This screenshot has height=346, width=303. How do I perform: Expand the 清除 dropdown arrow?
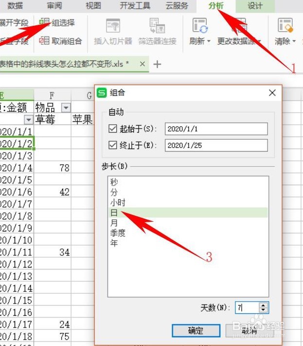pos(294,41)
